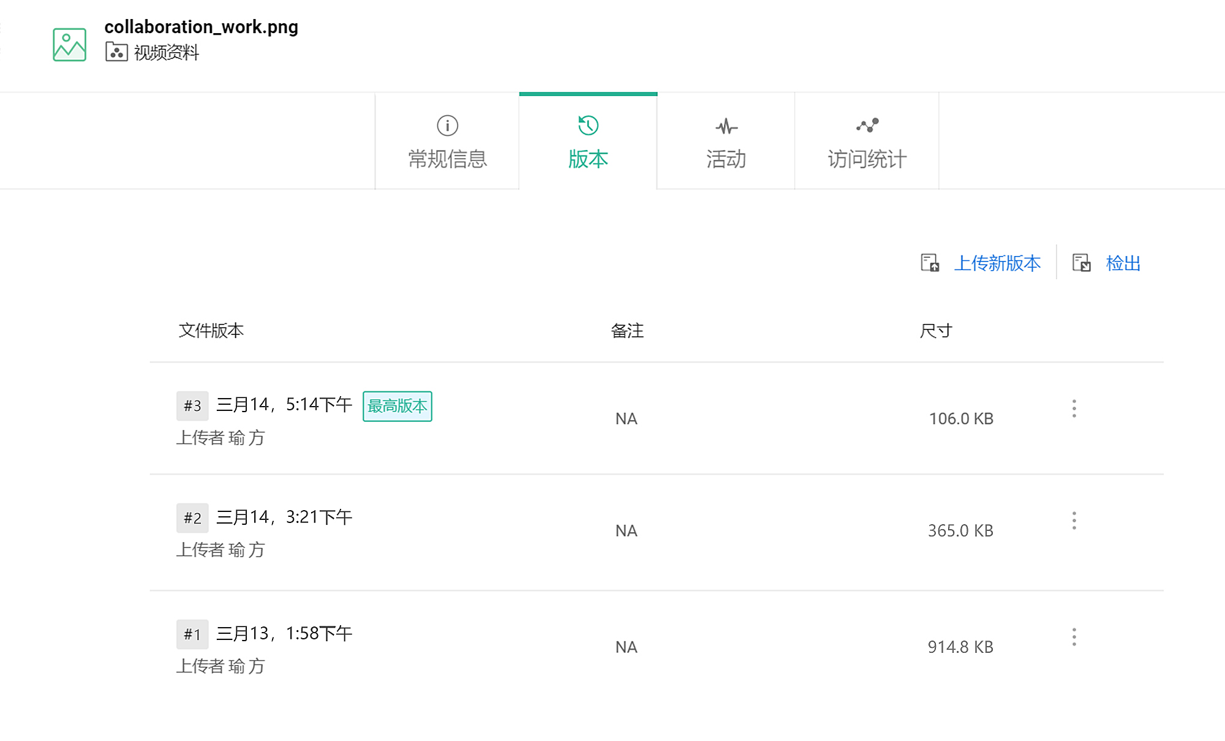Switch to the 访问统计 tab
This screenshot has width=1225, height=741.
(867, 159)
